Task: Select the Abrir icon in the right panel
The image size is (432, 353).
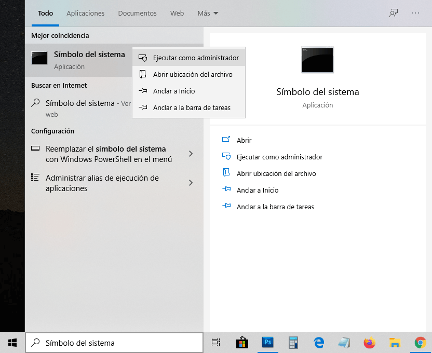Action: [x=226, y=139]
